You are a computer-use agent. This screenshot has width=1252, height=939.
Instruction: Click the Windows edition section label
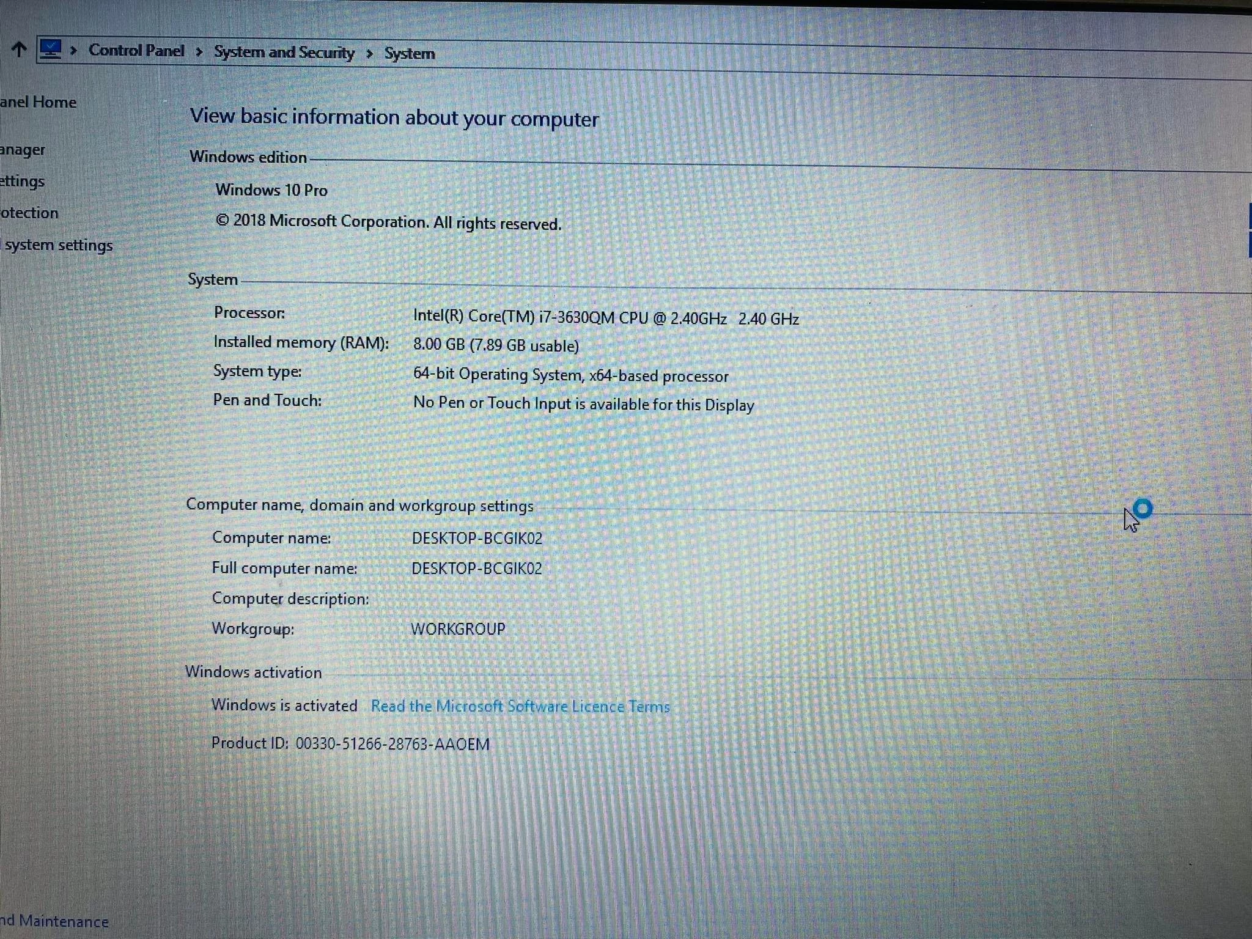click(248, 157)
